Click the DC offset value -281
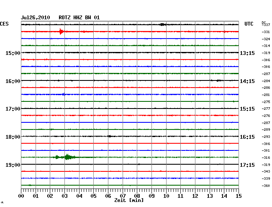Image resolution: width=272 pixels, height=207 pixels. click(x=266, y=95)
